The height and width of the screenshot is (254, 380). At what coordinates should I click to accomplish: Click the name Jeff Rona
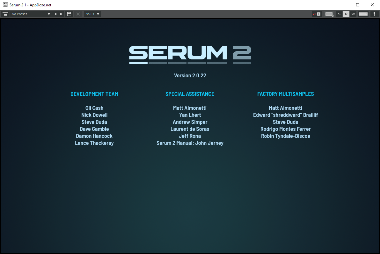[x=190, y=136]
